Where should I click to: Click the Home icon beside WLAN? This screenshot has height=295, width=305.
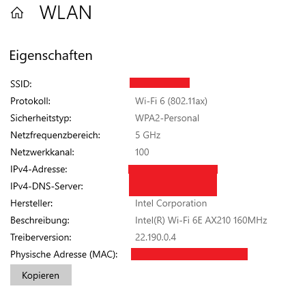coord(17,12)
